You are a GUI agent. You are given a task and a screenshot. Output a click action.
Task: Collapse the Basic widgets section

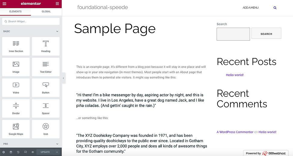[x=57, y=31]
